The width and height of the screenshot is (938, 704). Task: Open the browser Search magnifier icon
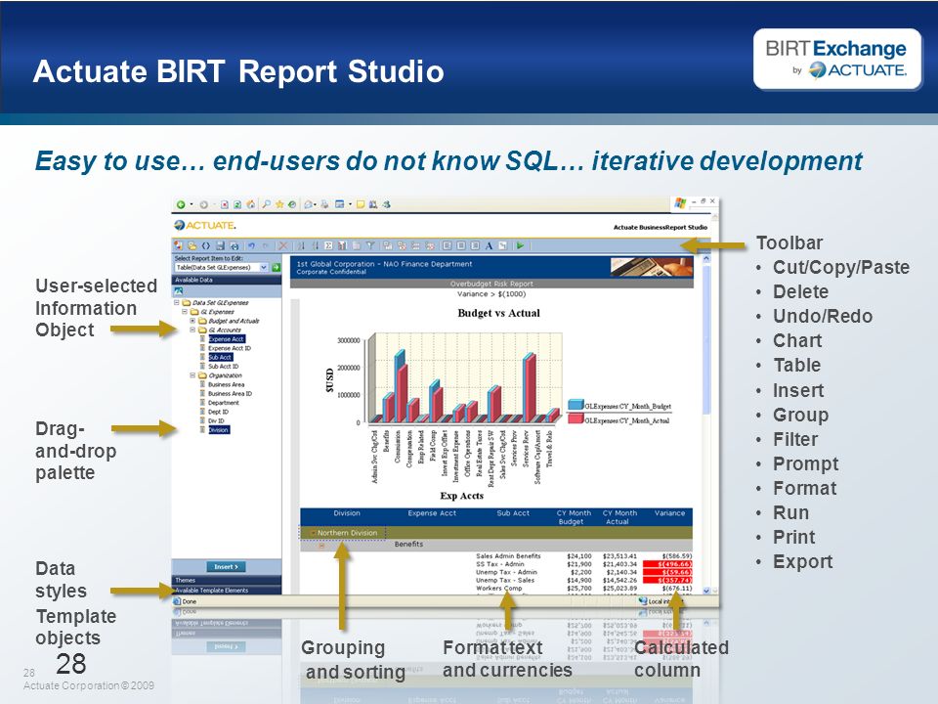[266, 204]
